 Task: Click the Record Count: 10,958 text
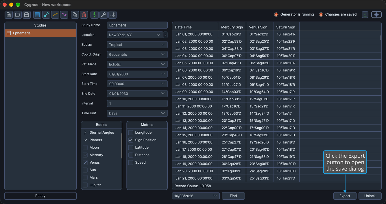coord(193,186)
